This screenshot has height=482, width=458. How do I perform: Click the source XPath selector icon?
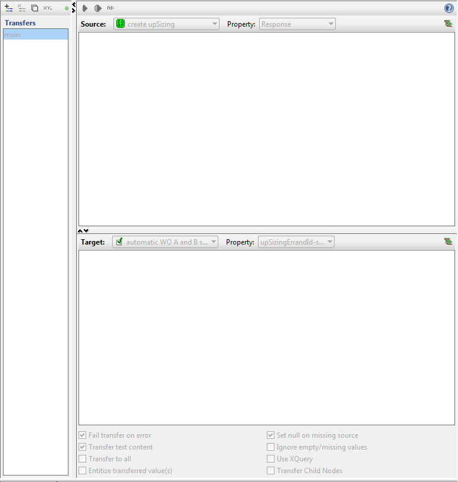pos(449,24)
